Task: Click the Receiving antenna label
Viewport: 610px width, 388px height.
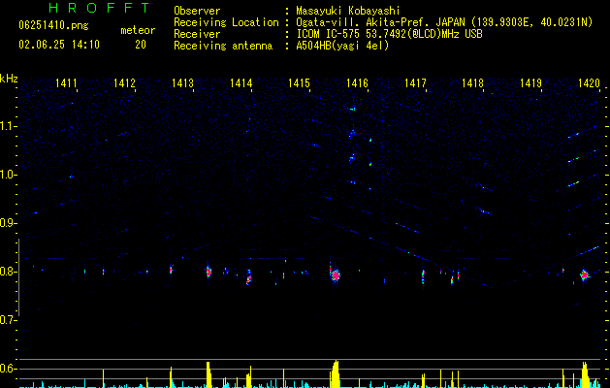Action: 223,46
